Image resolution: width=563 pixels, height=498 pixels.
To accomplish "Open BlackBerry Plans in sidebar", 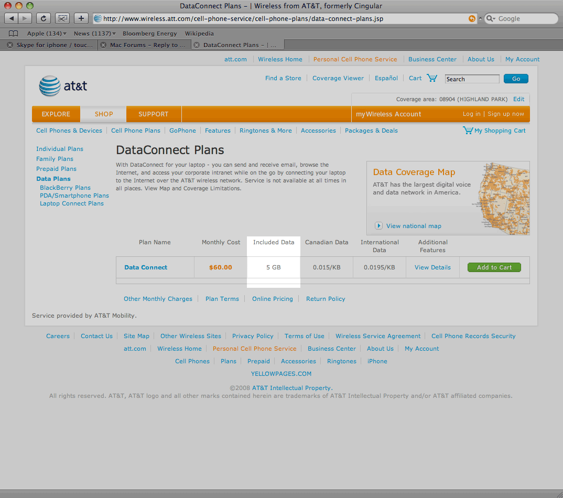I will point(65,188).
